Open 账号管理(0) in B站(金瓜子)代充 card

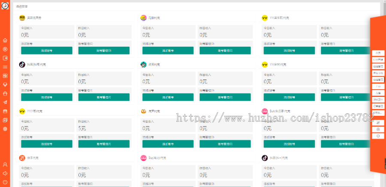[x=347, y=144]
